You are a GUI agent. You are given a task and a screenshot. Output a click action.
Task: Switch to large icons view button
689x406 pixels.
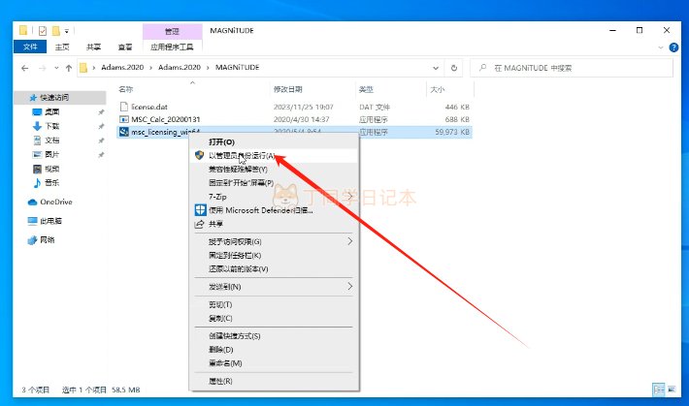(x=672, y=390)
